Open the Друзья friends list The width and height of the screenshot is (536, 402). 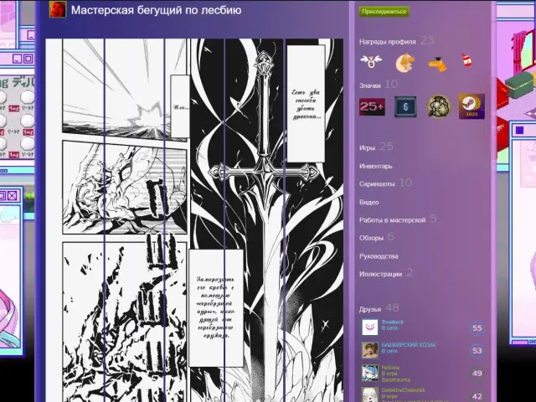pos(370,309)
